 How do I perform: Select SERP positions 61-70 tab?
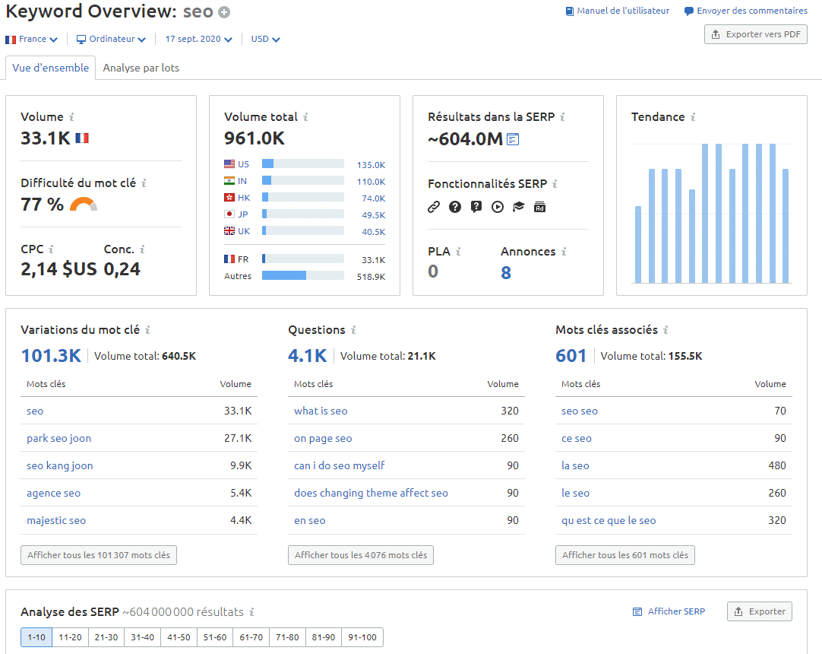pos(251,637)
